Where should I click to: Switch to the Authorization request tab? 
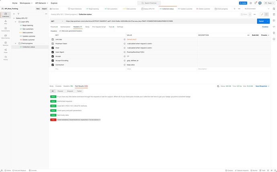pyautogui.click(x=65, y=27)
